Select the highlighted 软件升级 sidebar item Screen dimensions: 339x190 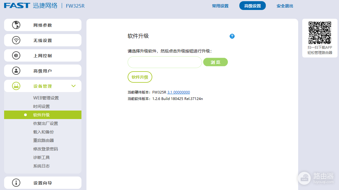point(43,115)
